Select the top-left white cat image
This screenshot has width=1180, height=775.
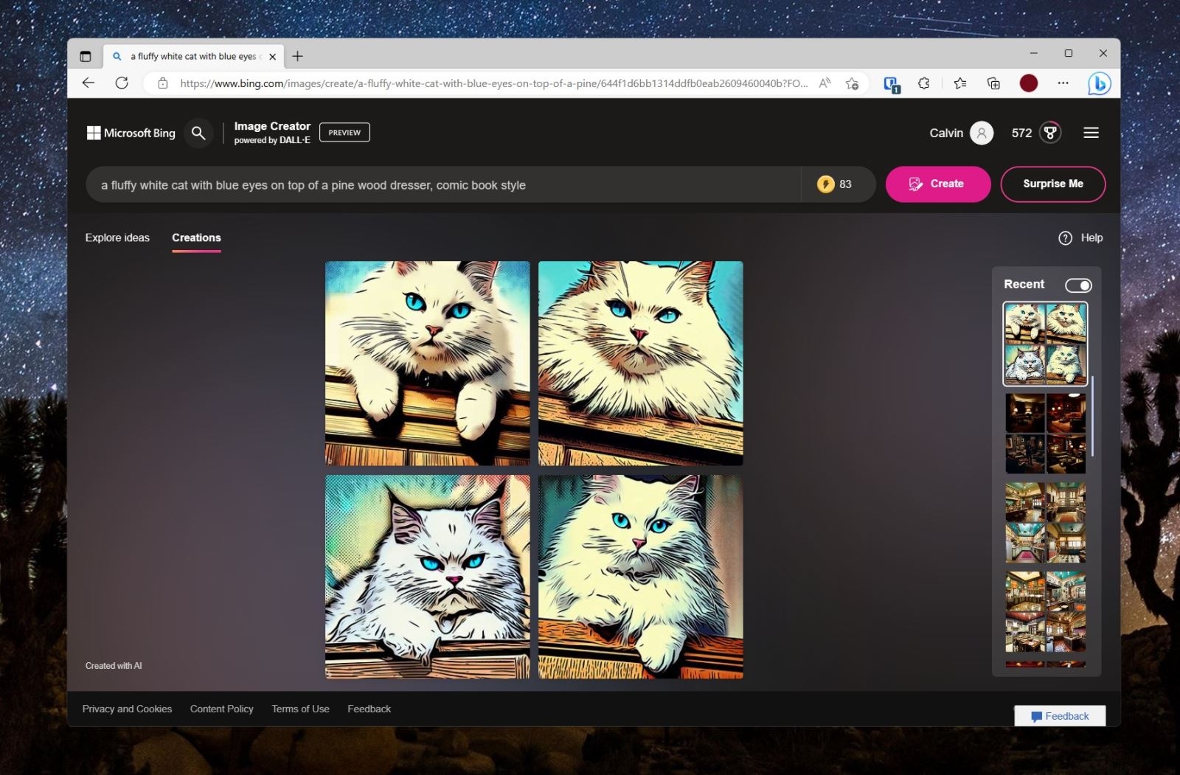427,363
